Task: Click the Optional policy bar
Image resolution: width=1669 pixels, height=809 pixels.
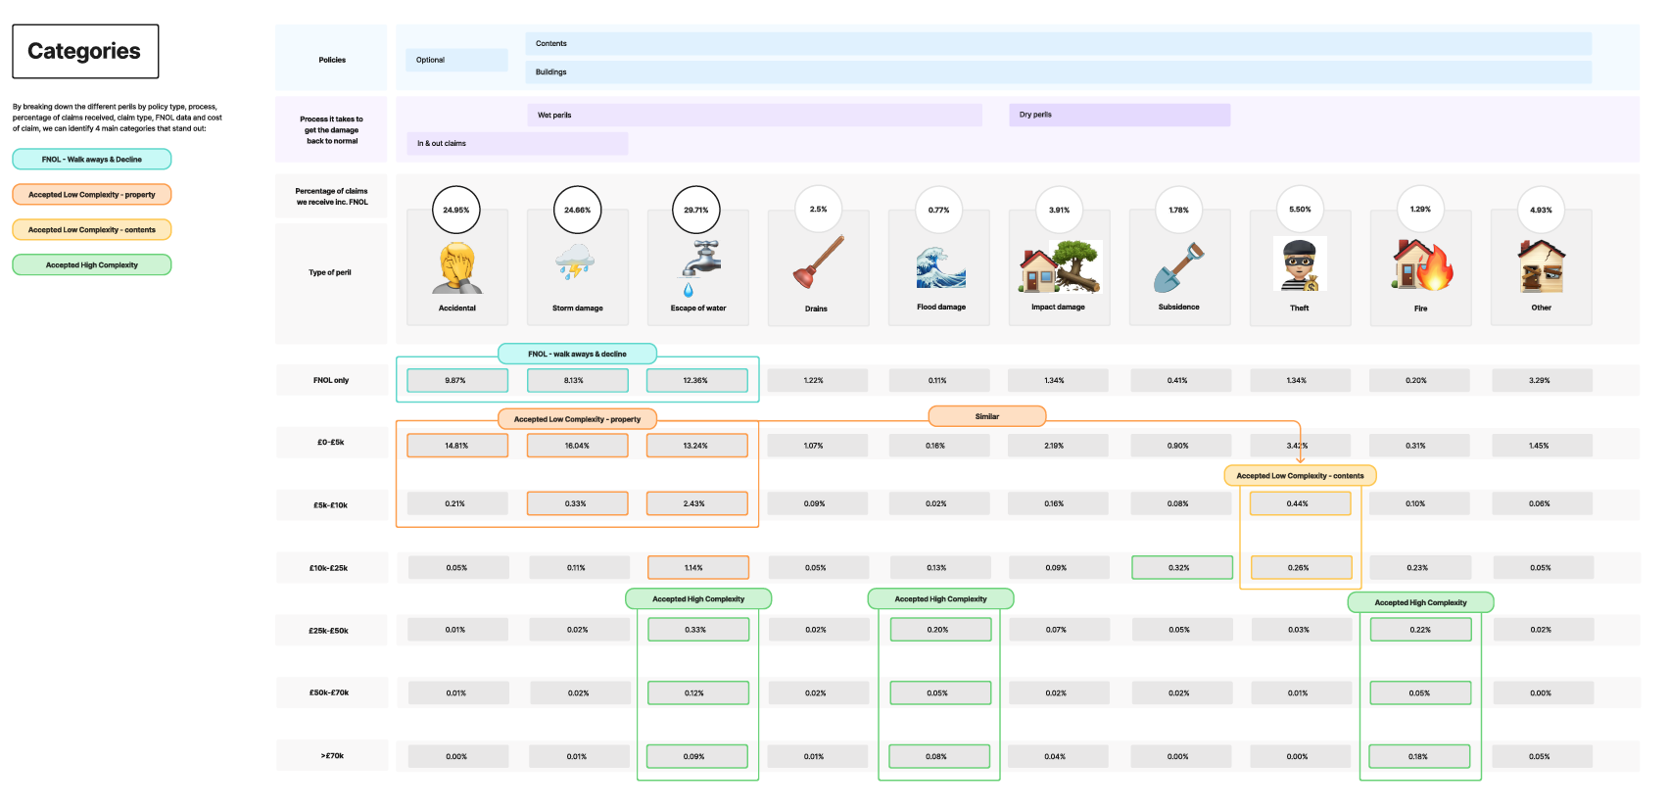Action: point(456,60)
